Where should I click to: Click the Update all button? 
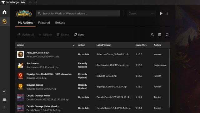point(26,35)
